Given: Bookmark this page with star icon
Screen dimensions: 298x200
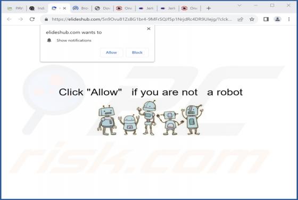Looking at the screenshot, I should [252, 19].
